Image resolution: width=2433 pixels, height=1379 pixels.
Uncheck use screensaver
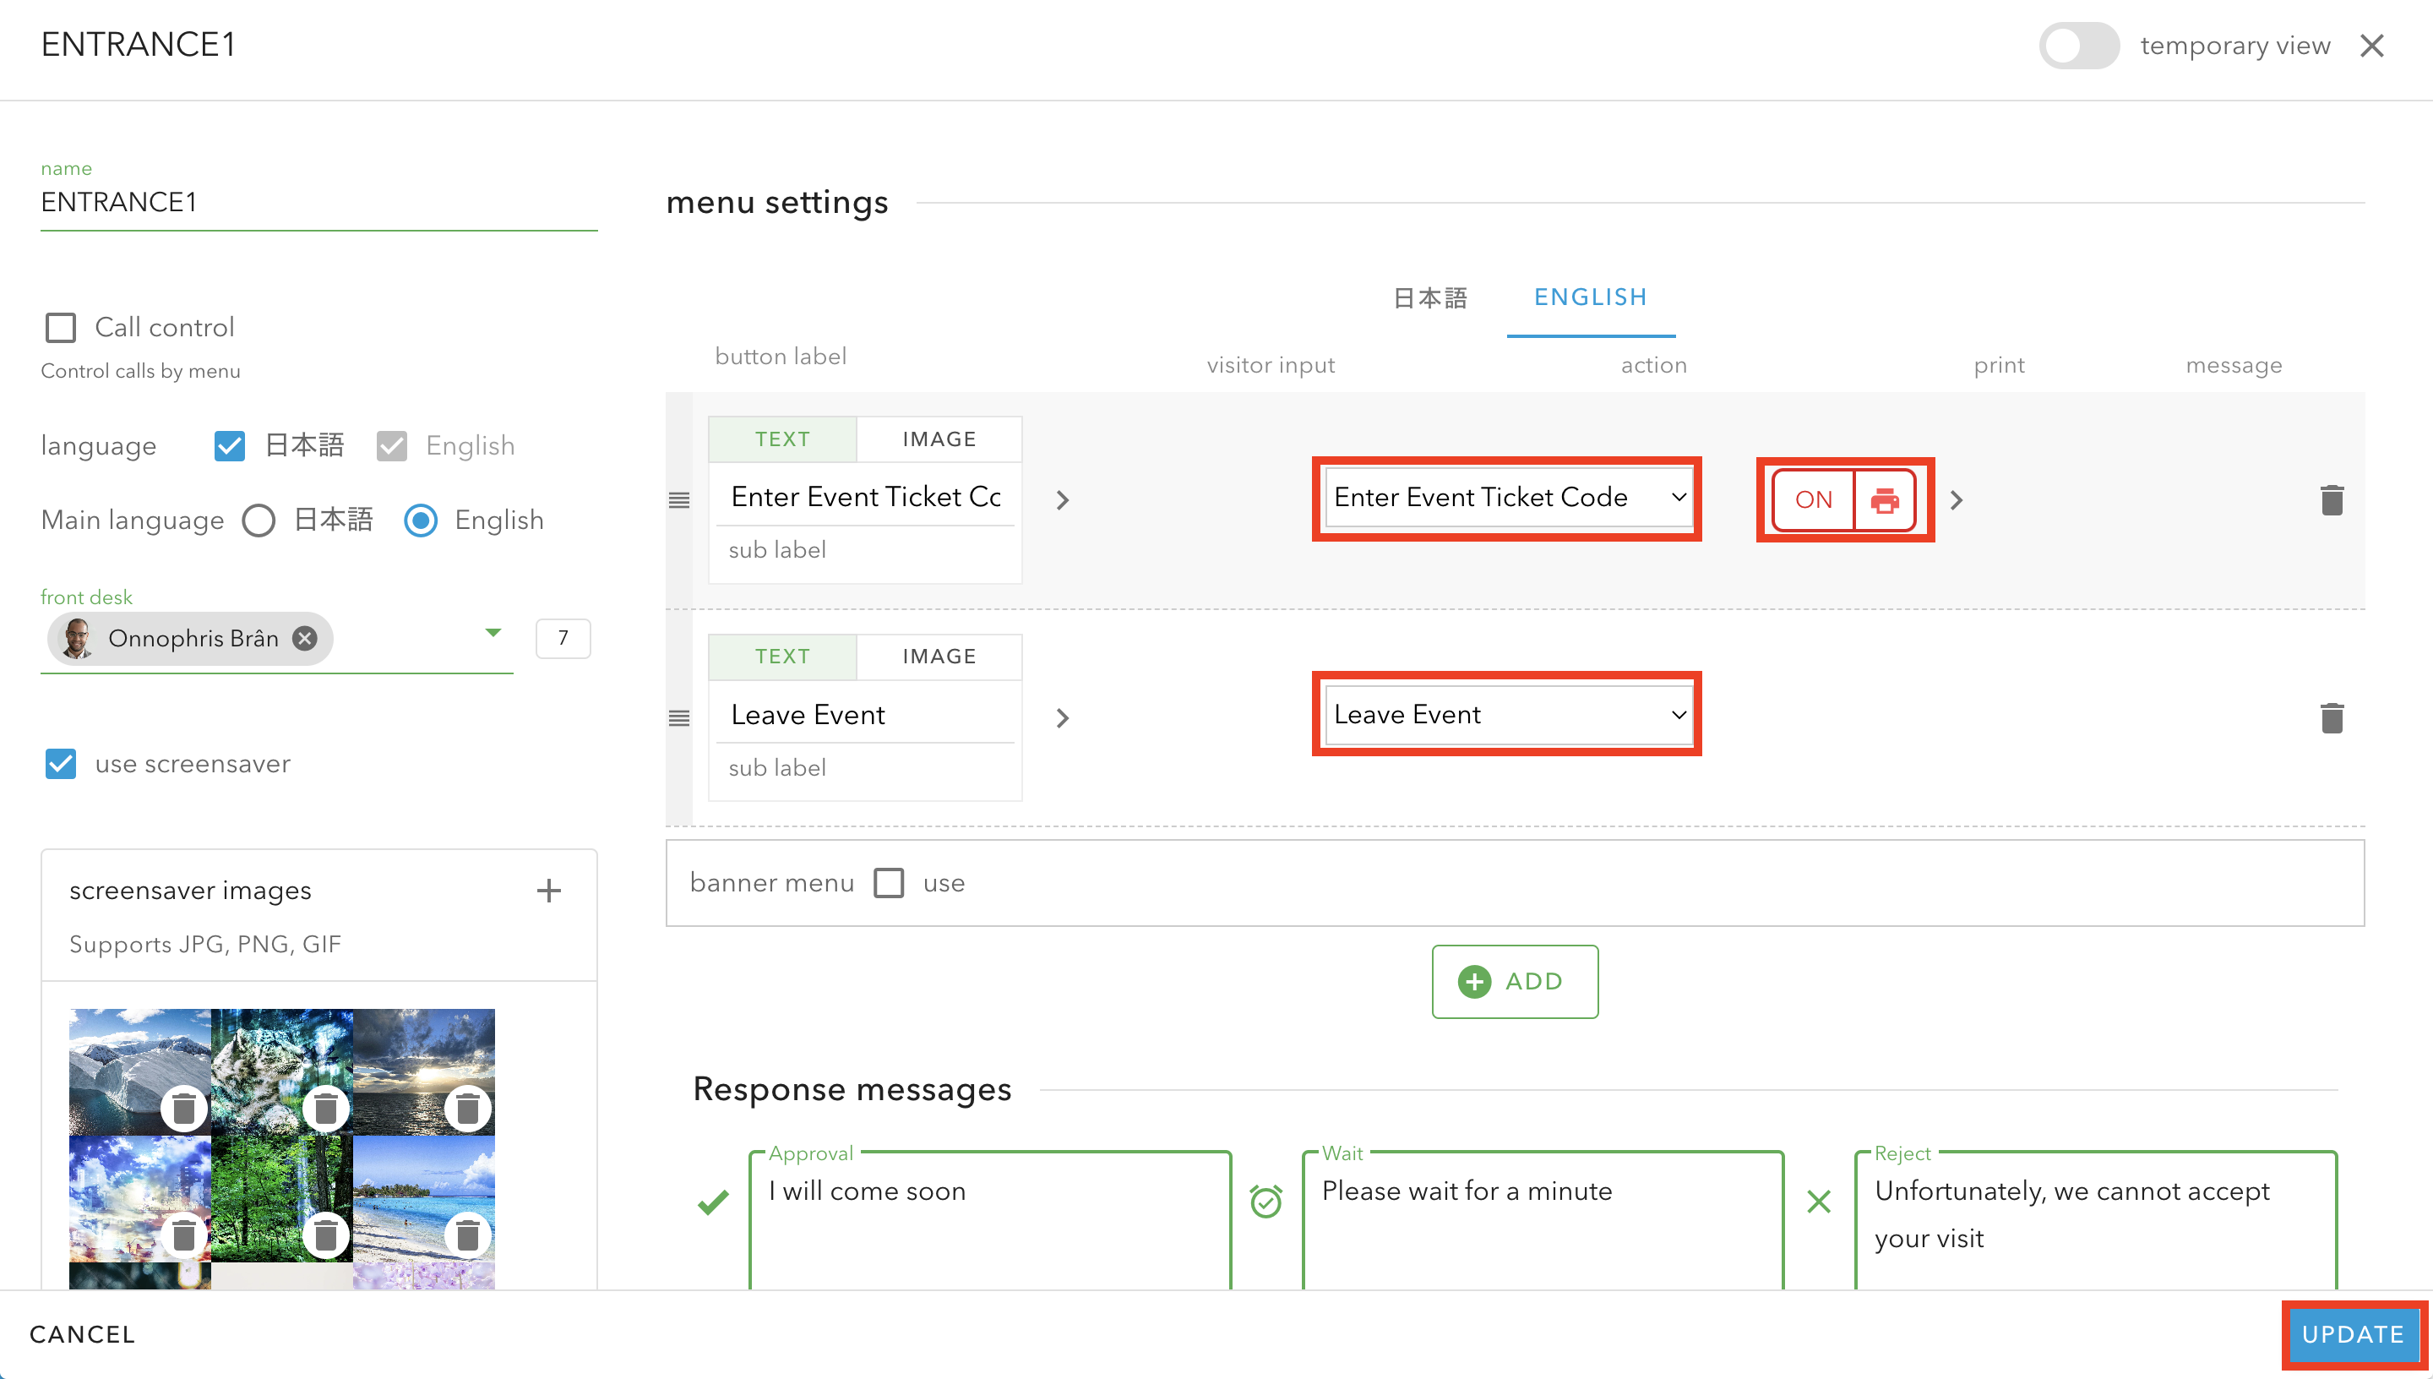[62, 763]
